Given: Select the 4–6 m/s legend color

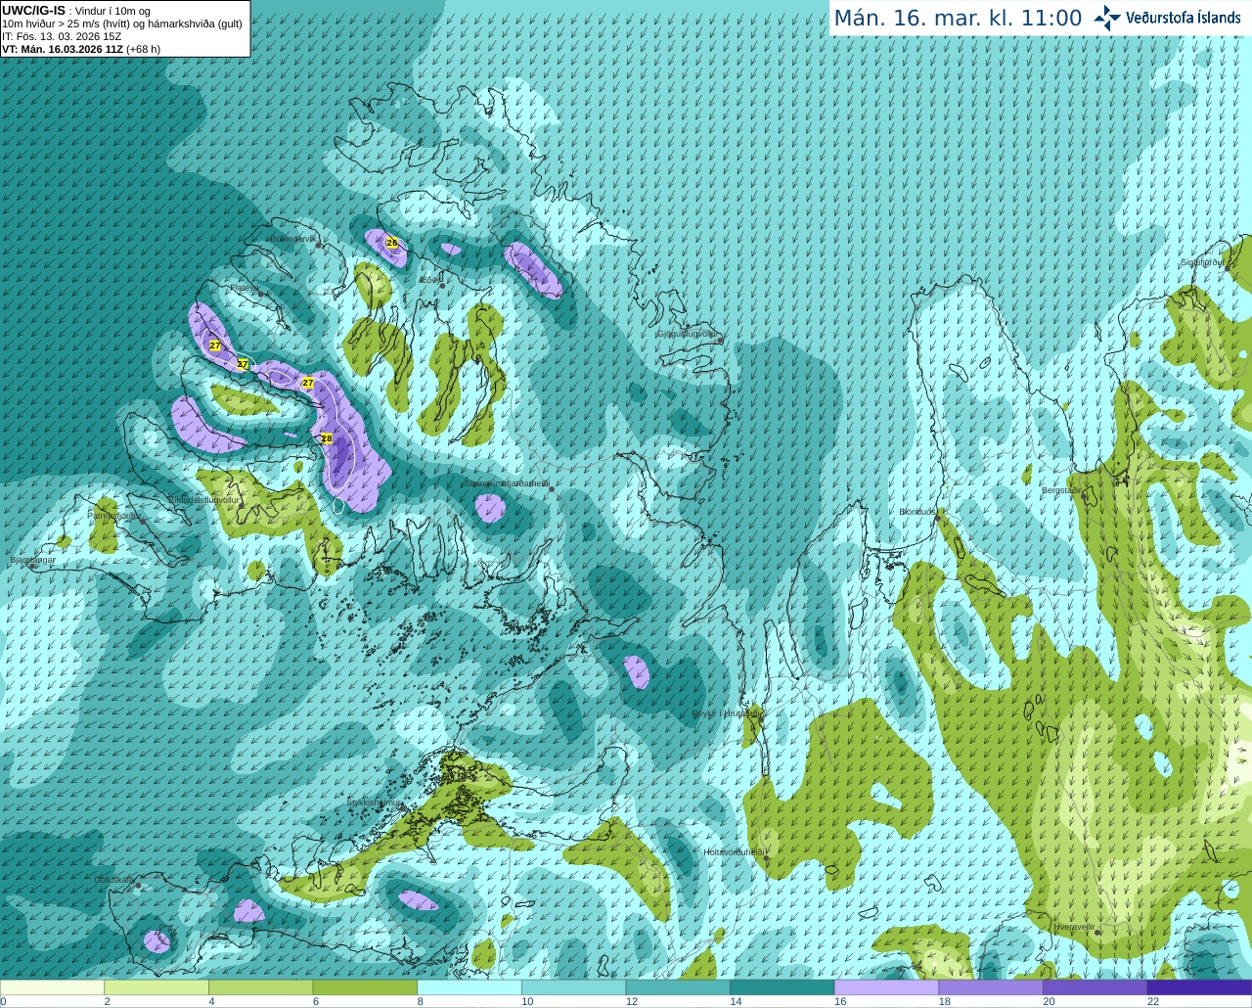Looking at the screenshot, I should 260,987.
